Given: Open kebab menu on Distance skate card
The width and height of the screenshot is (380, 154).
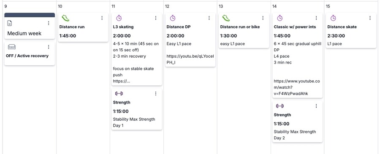Looking at the screenshot, I should [370, 18].
